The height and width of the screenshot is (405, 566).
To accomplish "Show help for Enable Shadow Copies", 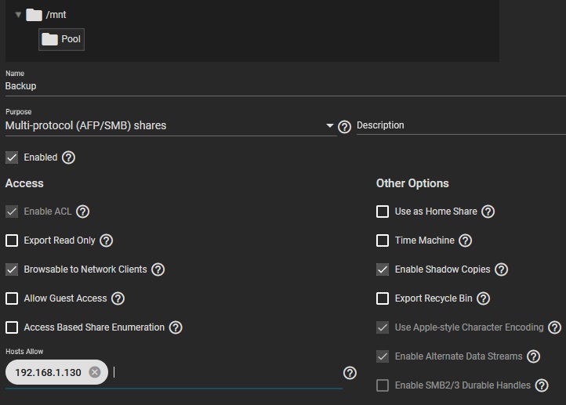I will click(x=501, y=269).
